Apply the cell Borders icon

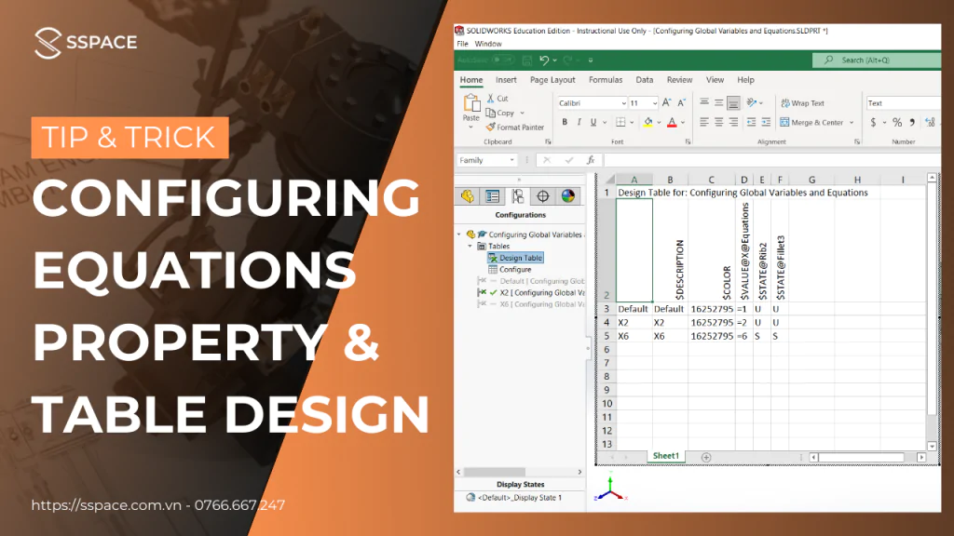(x=620, y=122)
